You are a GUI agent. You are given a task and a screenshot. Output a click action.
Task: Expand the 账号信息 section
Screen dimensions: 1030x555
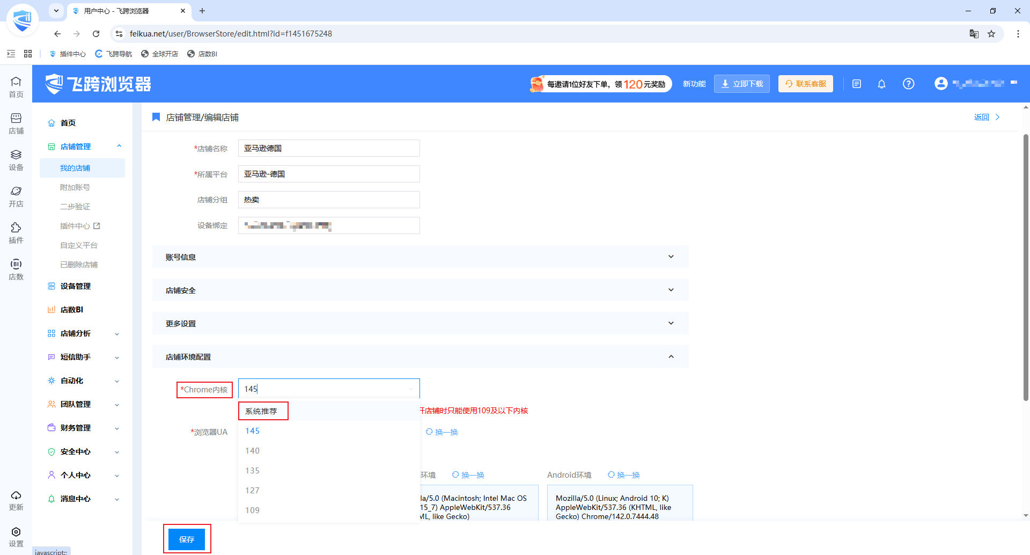coord(420,257)
